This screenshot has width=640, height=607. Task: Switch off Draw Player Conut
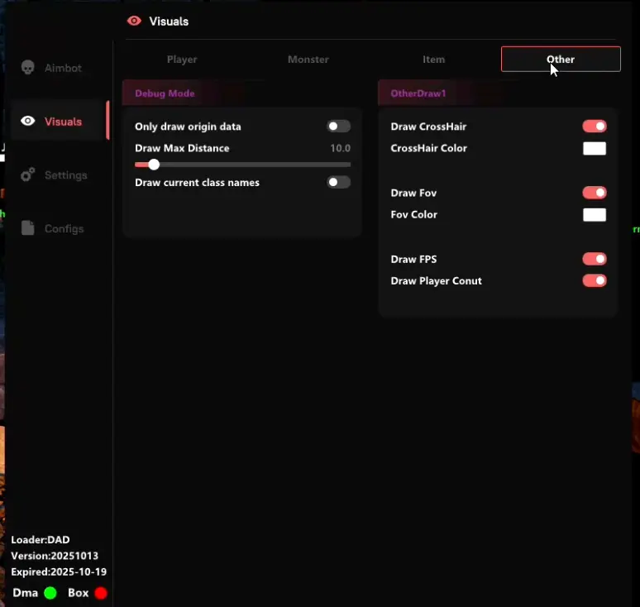pyautogui.click(x=595, y=280)
